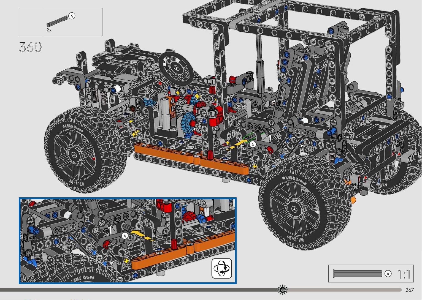Click the completed portion of the progress bar
Viewport: 422px width, 300px height.
139,290
